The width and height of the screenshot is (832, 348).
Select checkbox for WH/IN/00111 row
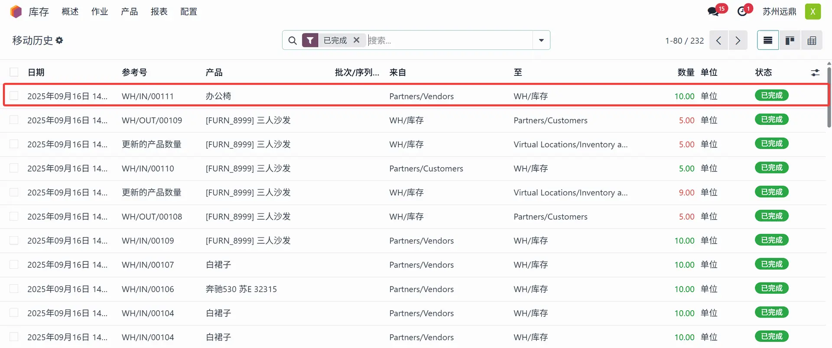pos(14,96)
